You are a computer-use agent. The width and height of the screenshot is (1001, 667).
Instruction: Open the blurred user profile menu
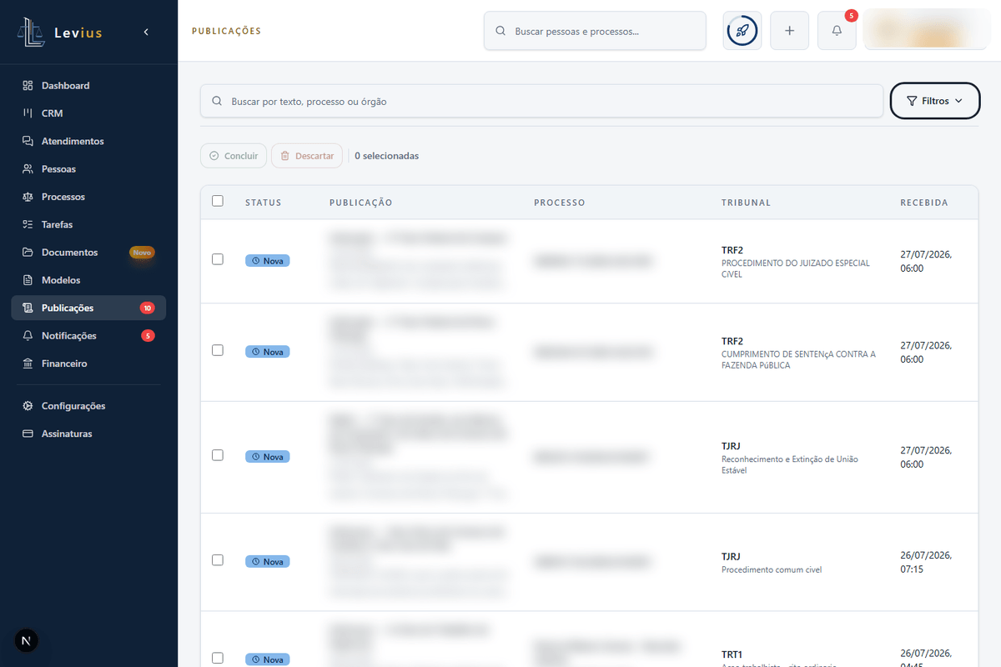(928, 31)
